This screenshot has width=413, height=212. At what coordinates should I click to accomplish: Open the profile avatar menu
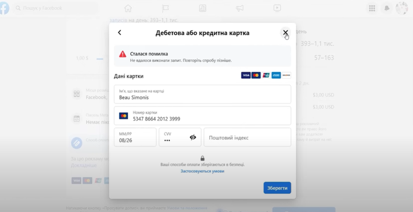402,8
